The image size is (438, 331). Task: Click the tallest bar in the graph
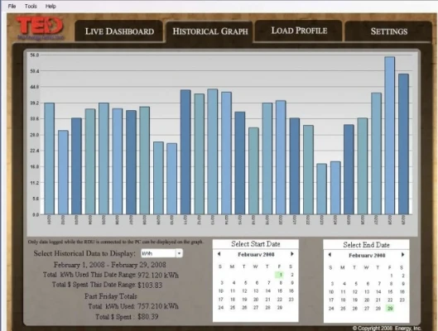390,136
